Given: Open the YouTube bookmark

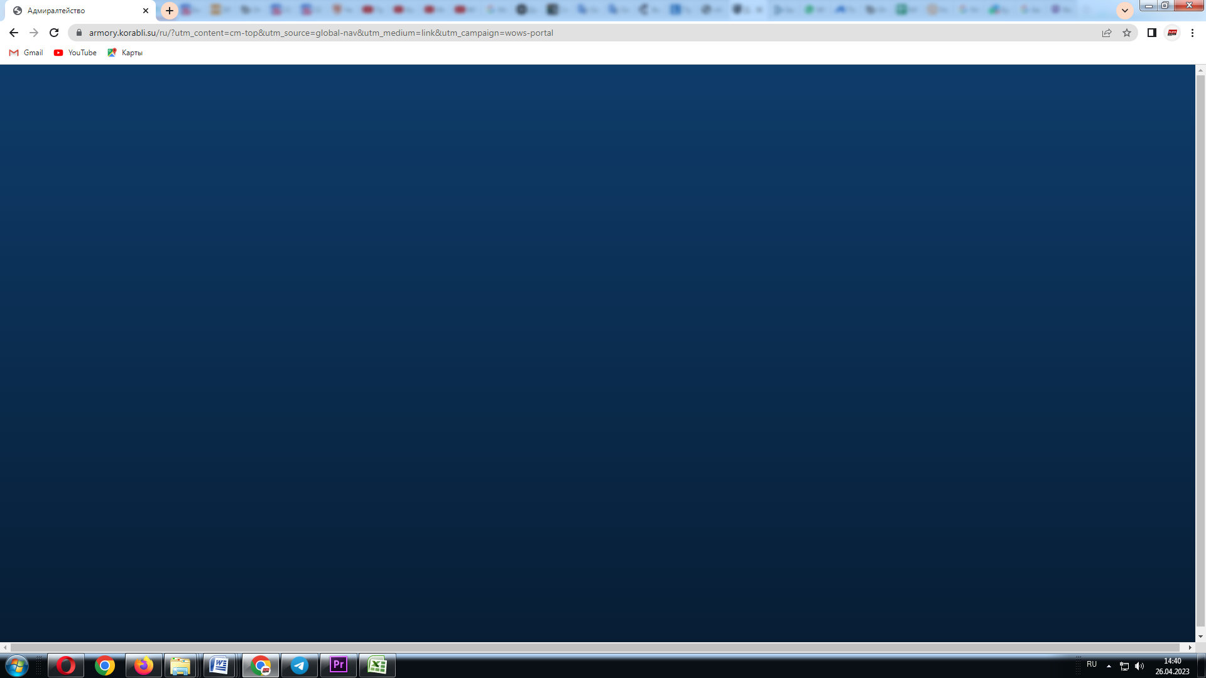Looking at the screenshot, I should (x=75, y=53).
